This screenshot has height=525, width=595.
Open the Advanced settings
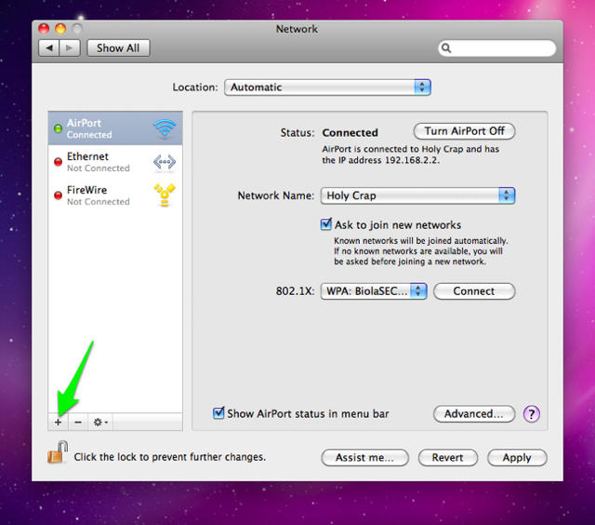474,413
